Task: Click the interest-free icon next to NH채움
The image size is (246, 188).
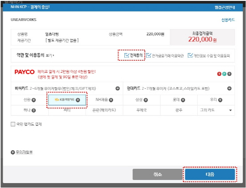Action: click(111, 100)
